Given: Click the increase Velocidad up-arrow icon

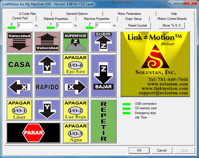Looking at the screenshot, I should (47, 42).
